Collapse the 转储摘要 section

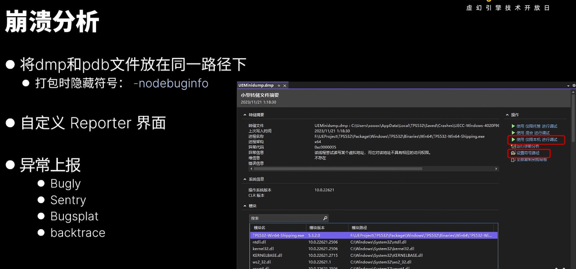(245, 115)
